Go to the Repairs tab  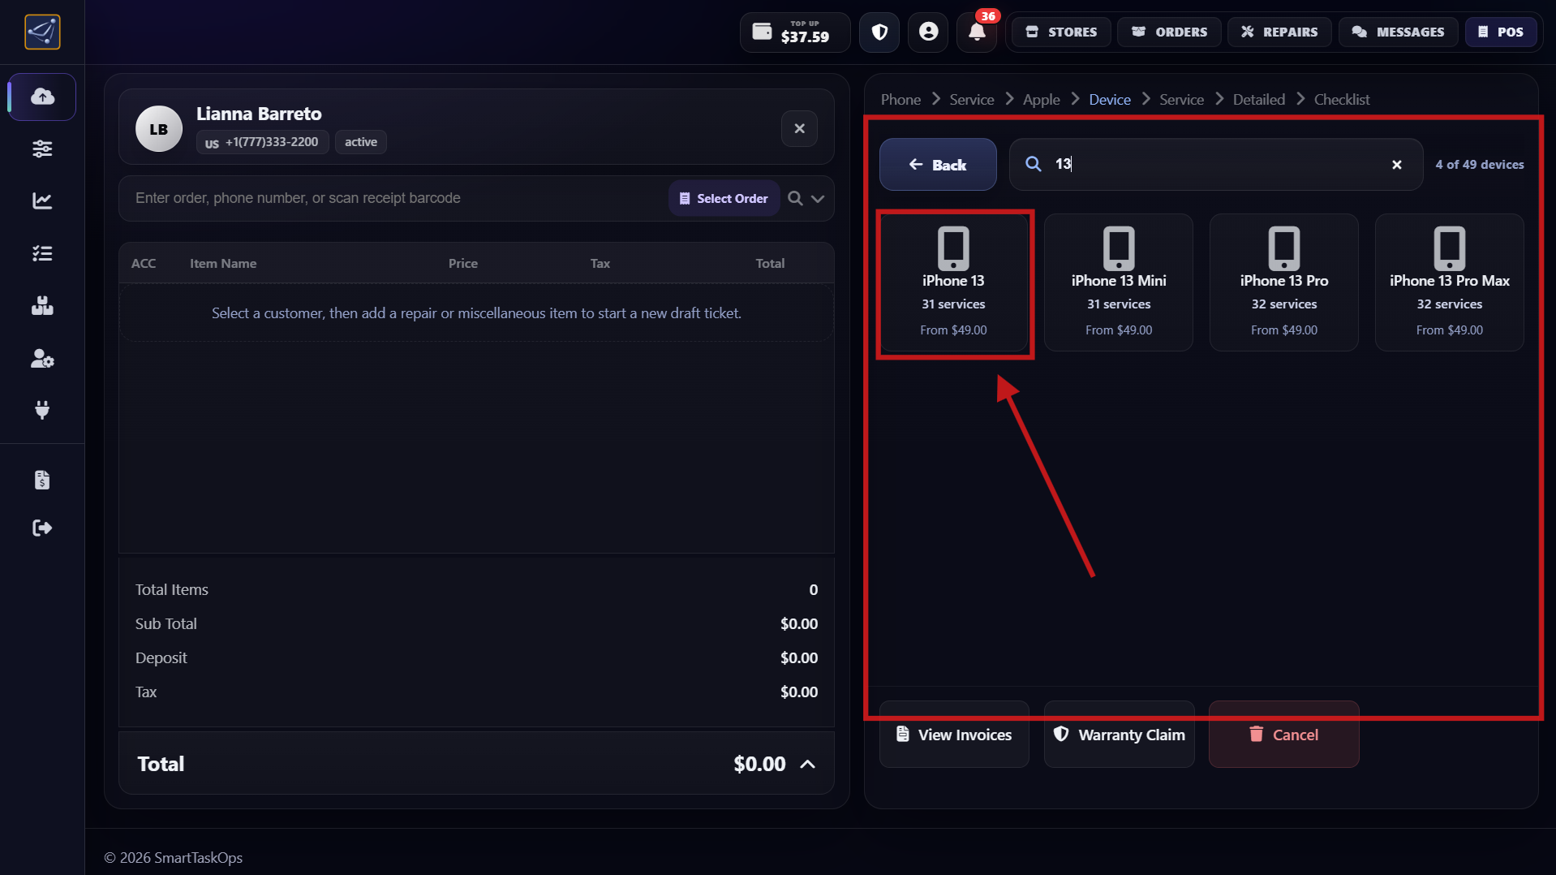click(1279, 32)
